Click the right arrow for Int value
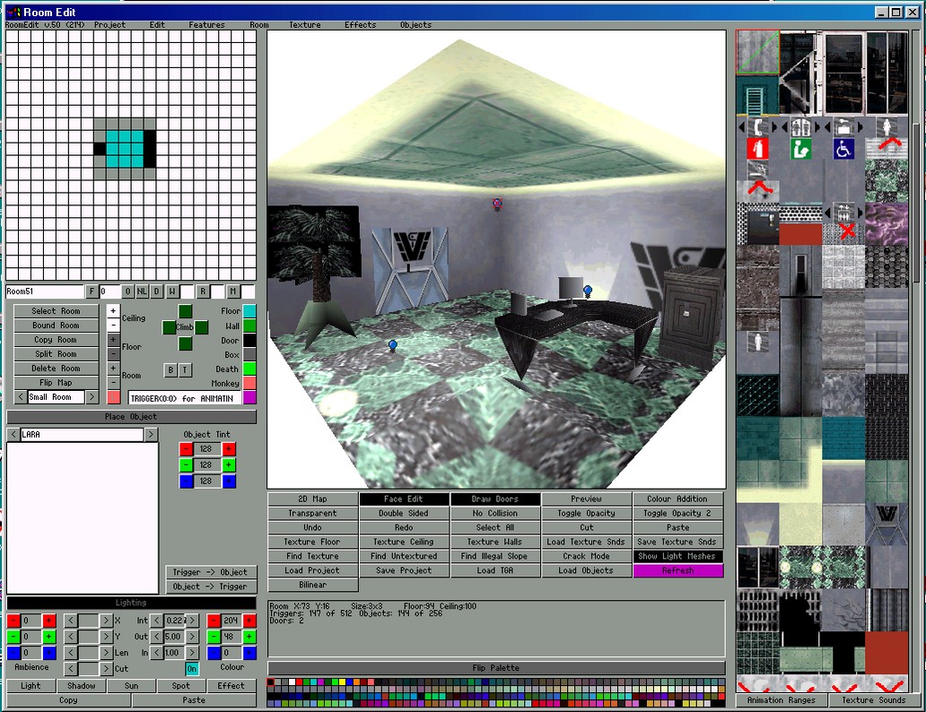 tap(193, 621)
